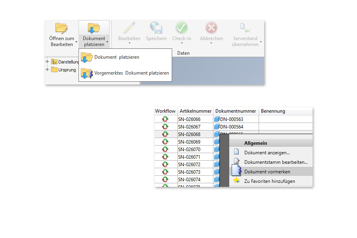The image size is (357, 238).
Task: Open the Serverstand übernehmen dropdown arrow
Action: tap(261, 42)
